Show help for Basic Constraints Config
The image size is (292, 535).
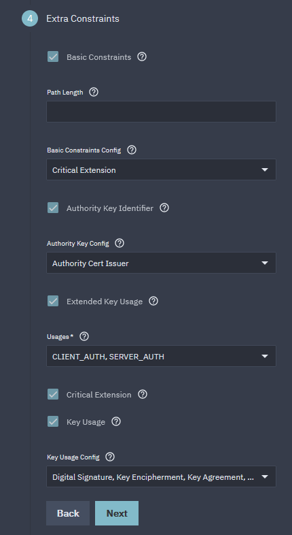132,150
